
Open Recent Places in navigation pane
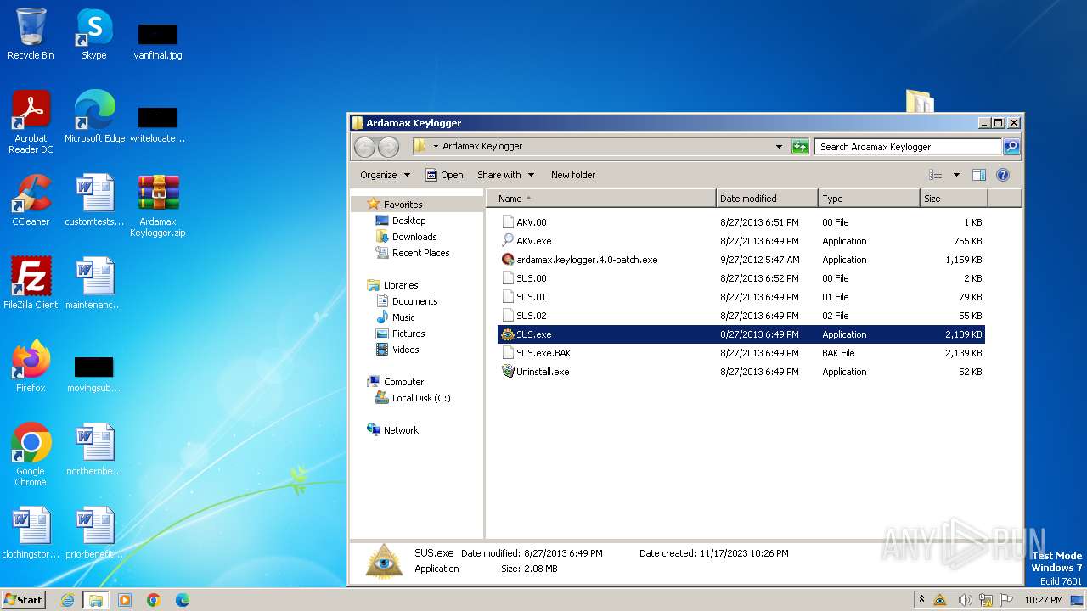pos(413,253)
